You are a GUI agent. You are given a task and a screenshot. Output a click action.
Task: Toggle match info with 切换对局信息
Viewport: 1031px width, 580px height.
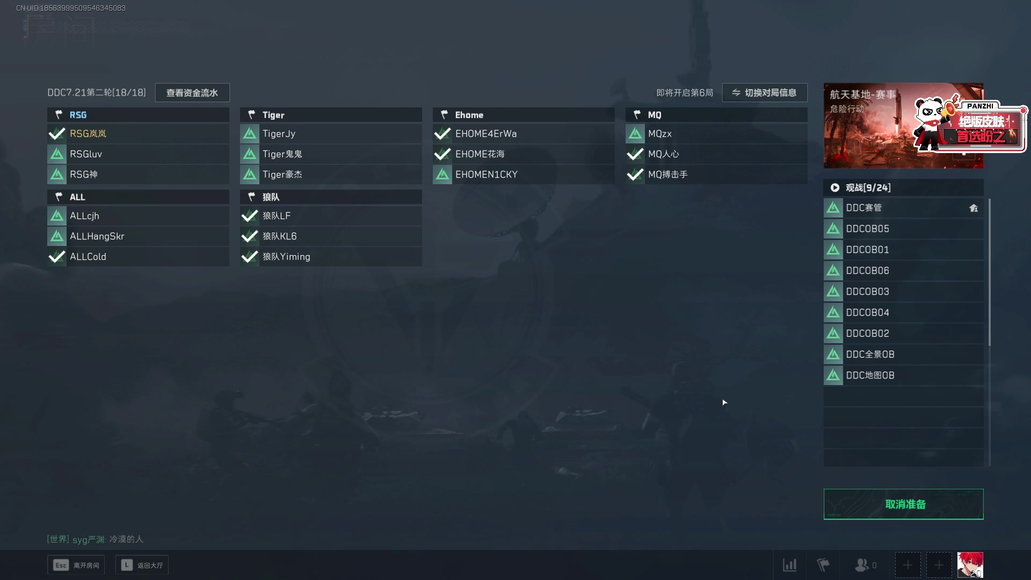(x=765, y=93)
